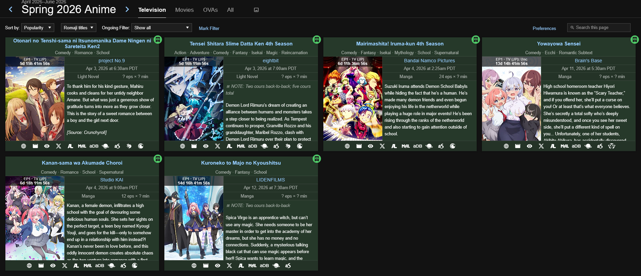Screen dimensions: 641x276
Task: Open the Studio KAI studio link
Action: [111, 180]
